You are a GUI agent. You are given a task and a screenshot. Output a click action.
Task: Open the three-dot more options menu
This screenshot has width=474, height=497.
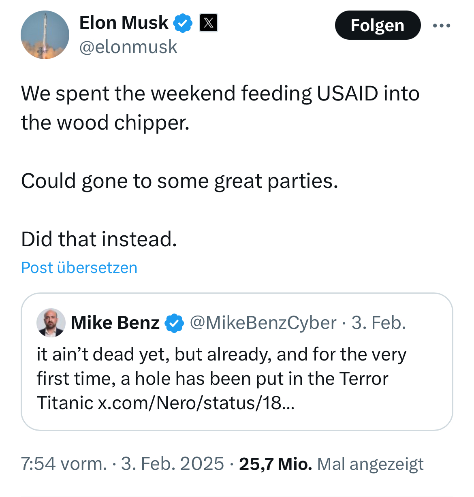coord(441,26)
